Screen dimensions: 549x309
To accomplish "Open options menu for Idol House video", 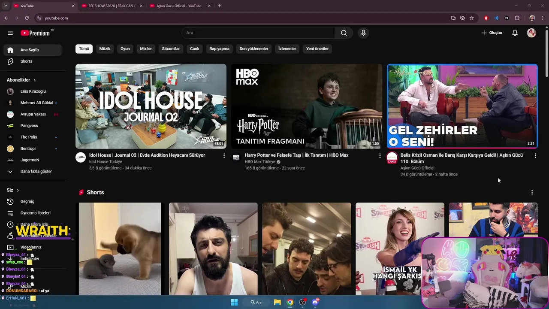I will coord(224,156).
